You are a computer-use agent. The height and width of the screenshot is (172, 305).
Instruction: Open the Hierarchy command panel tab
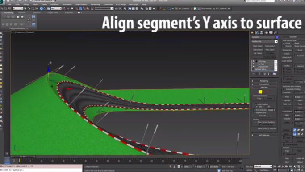click(x=261, y=32)
